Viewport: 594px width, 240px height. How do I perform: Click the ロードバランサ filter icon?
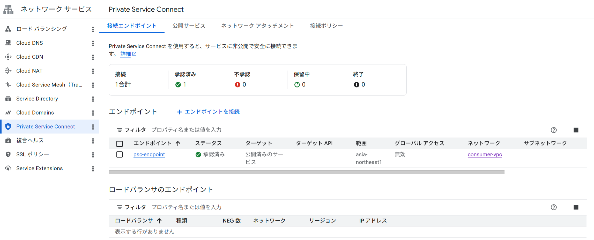(x=120, y=207)
